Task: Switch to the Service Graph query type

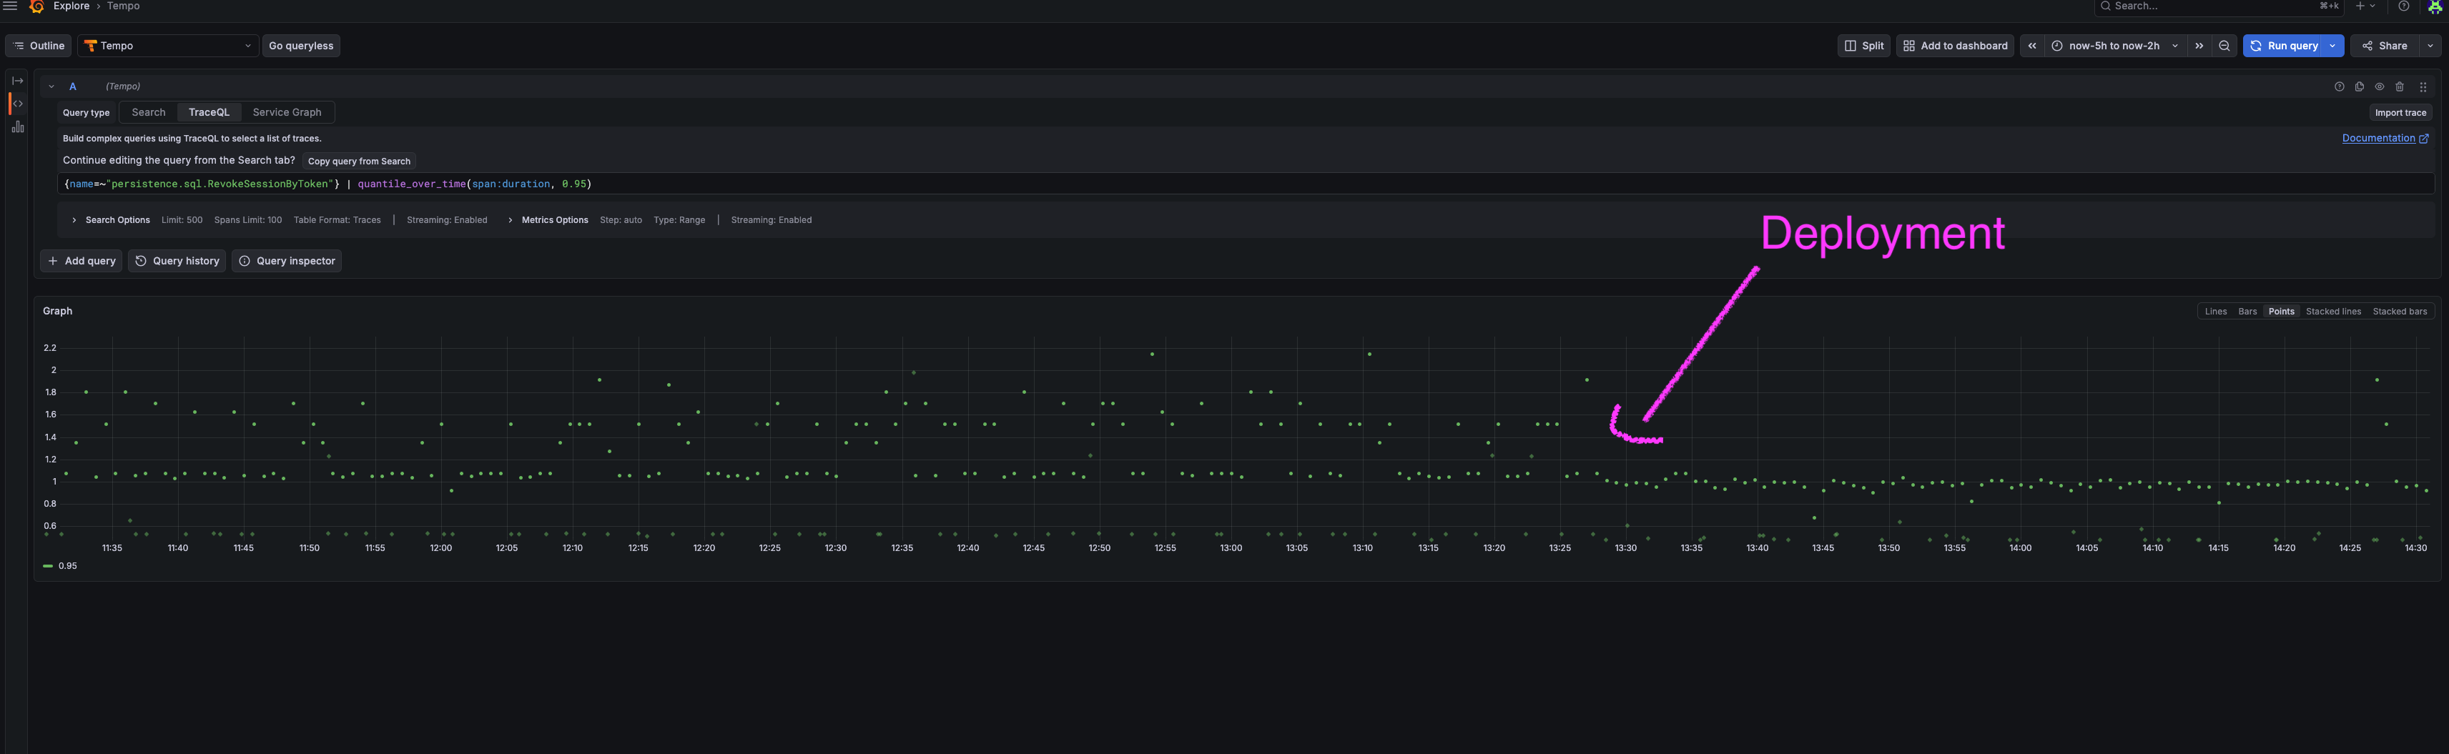Action: [287, 112]
